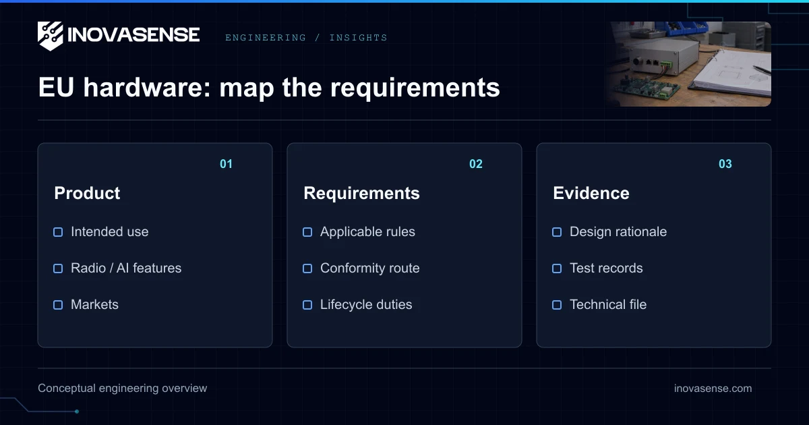The width and height of the screenshot is (809, 425).
Task: Click step number 01
Action: 226,164
